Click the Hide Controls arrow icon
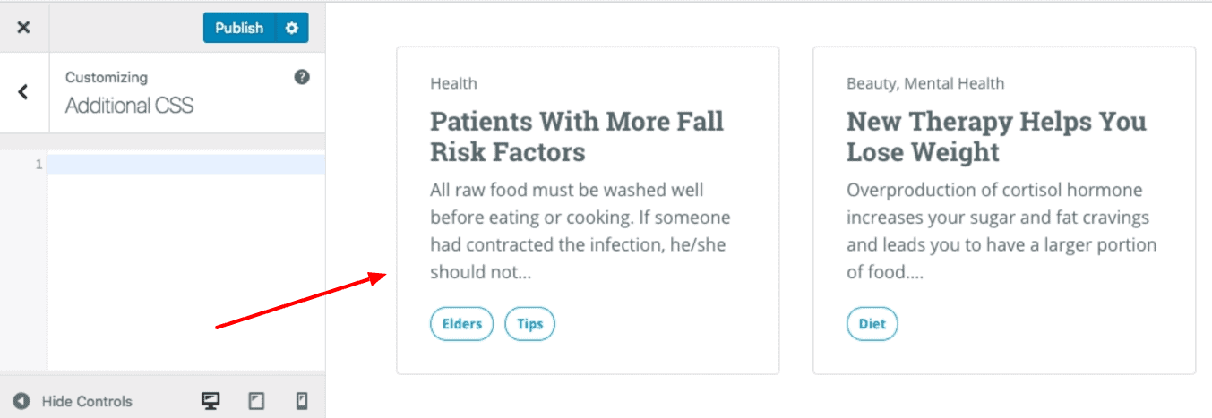This screenshot has height=418, width=1212. click(x=21, y=401)
